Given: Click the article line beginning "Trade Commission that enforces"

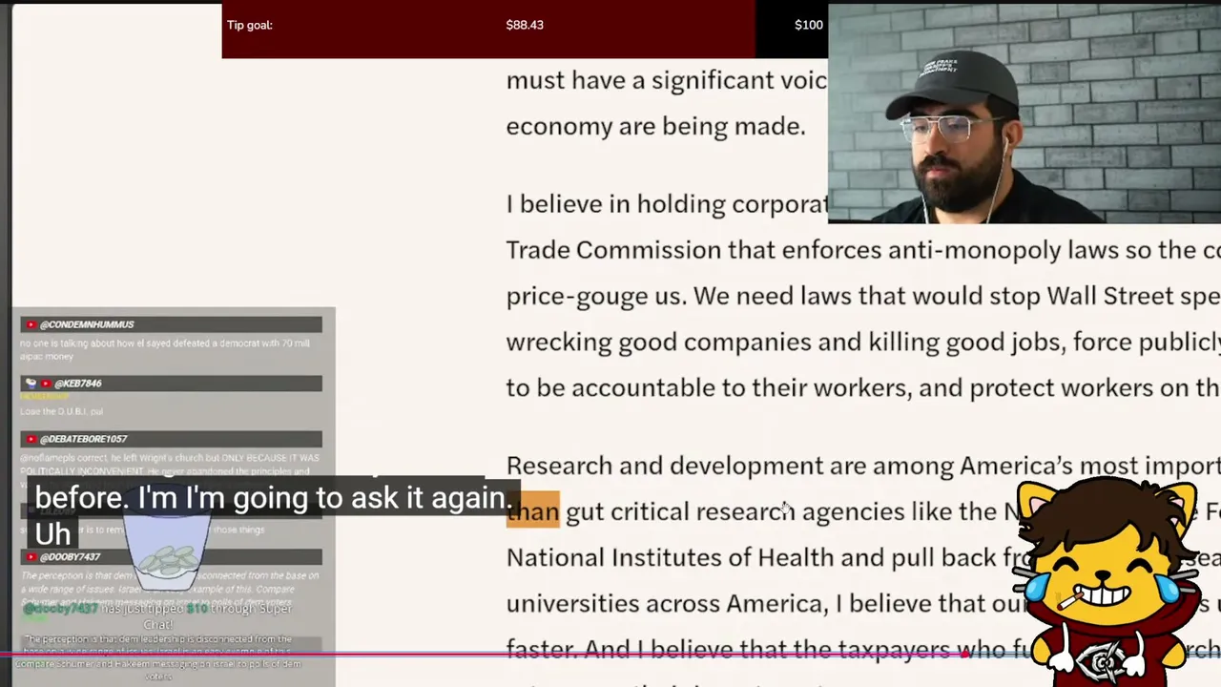Looking at the screenshot, I should 863,250.
